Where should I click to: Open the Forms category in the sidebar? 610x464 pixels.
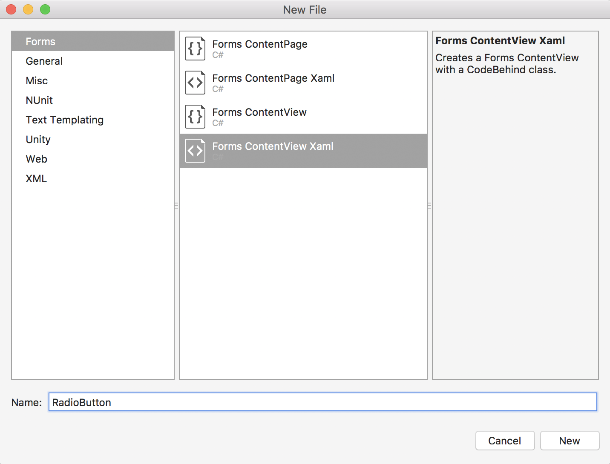[x=40, y=41]
